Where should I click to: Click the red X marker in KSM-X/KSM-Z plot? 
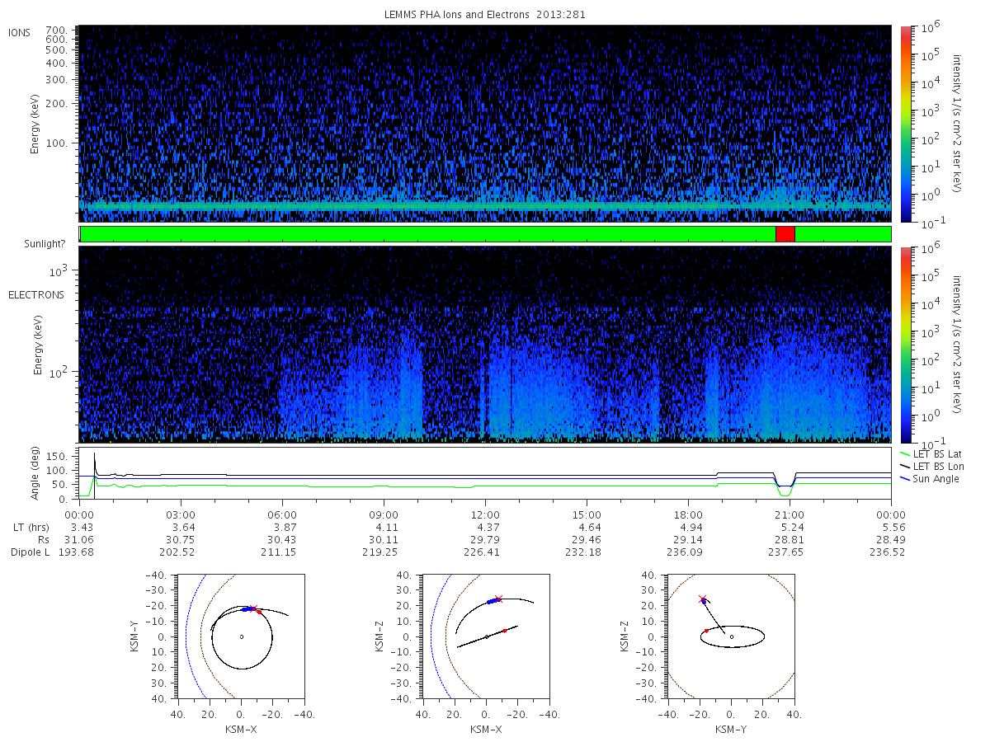tap(498, 599)
